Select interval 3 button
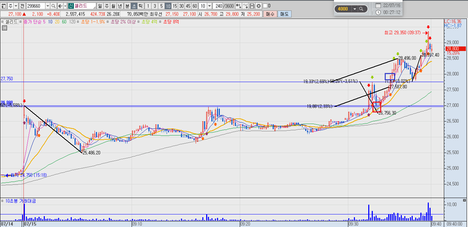Image resolution: width=468 pixels, height=227 pixels. click(x=155, y=6)
